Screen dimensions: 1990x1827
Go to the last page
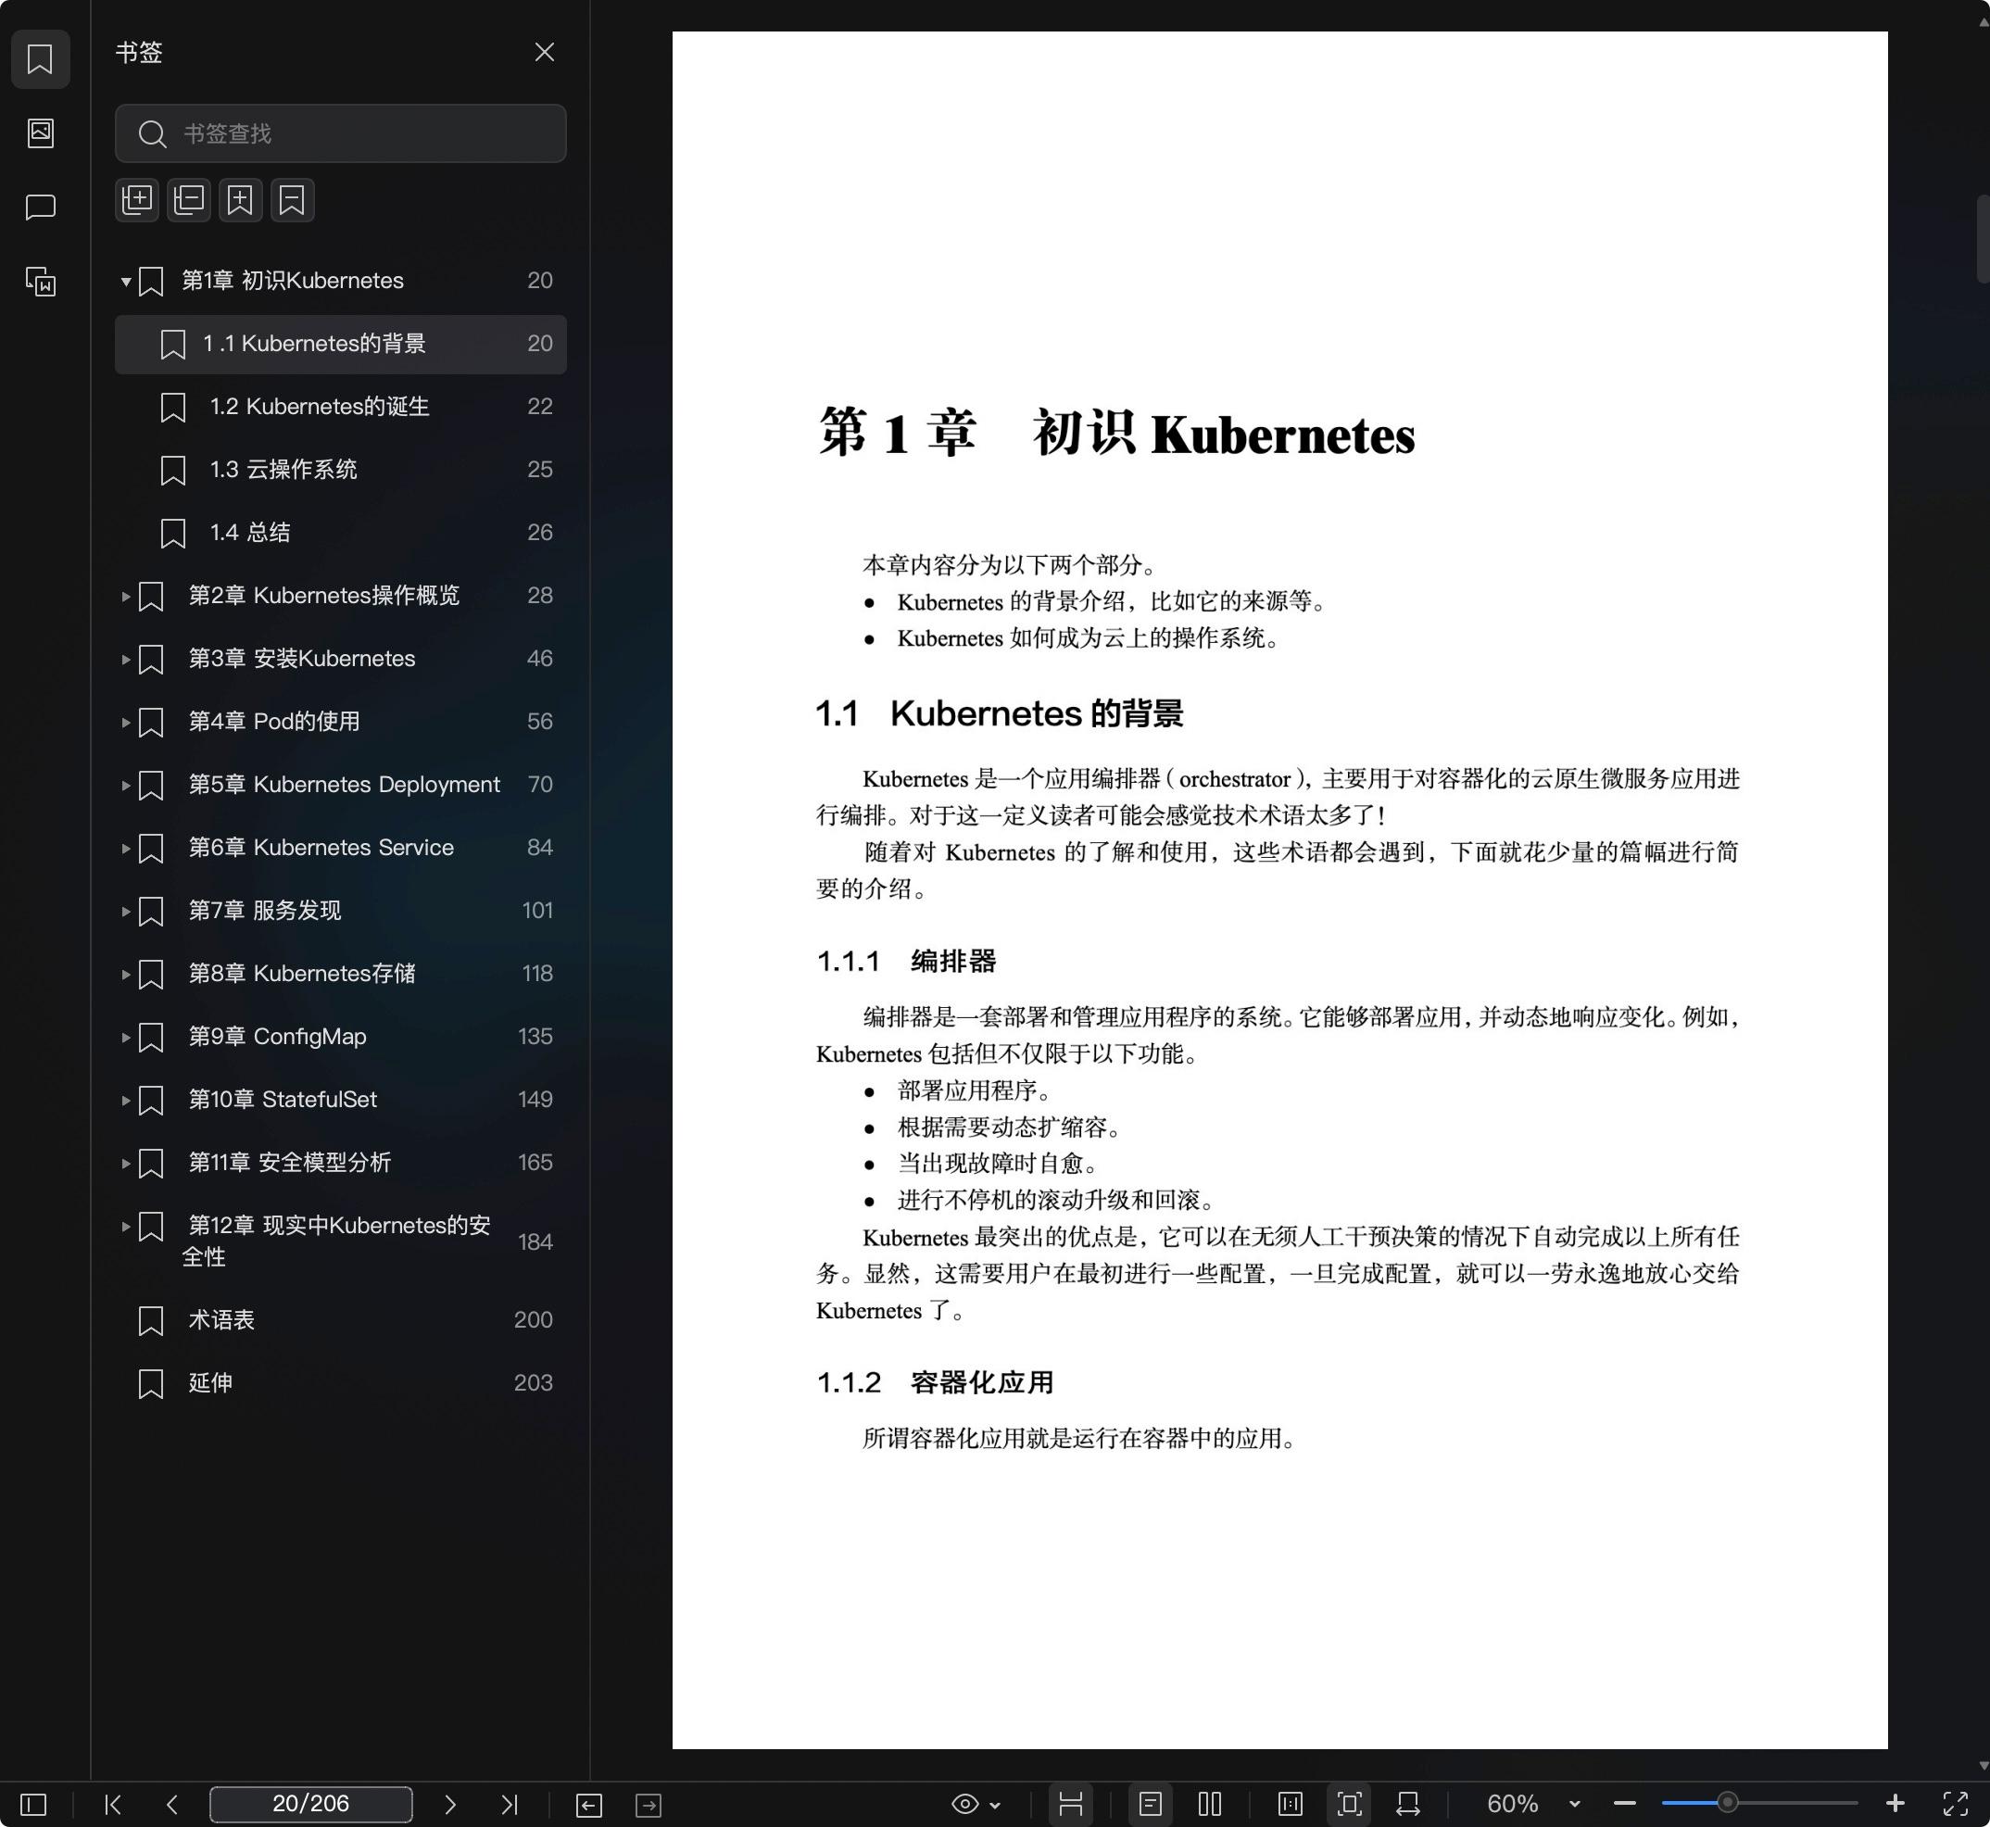point(510,1804)
